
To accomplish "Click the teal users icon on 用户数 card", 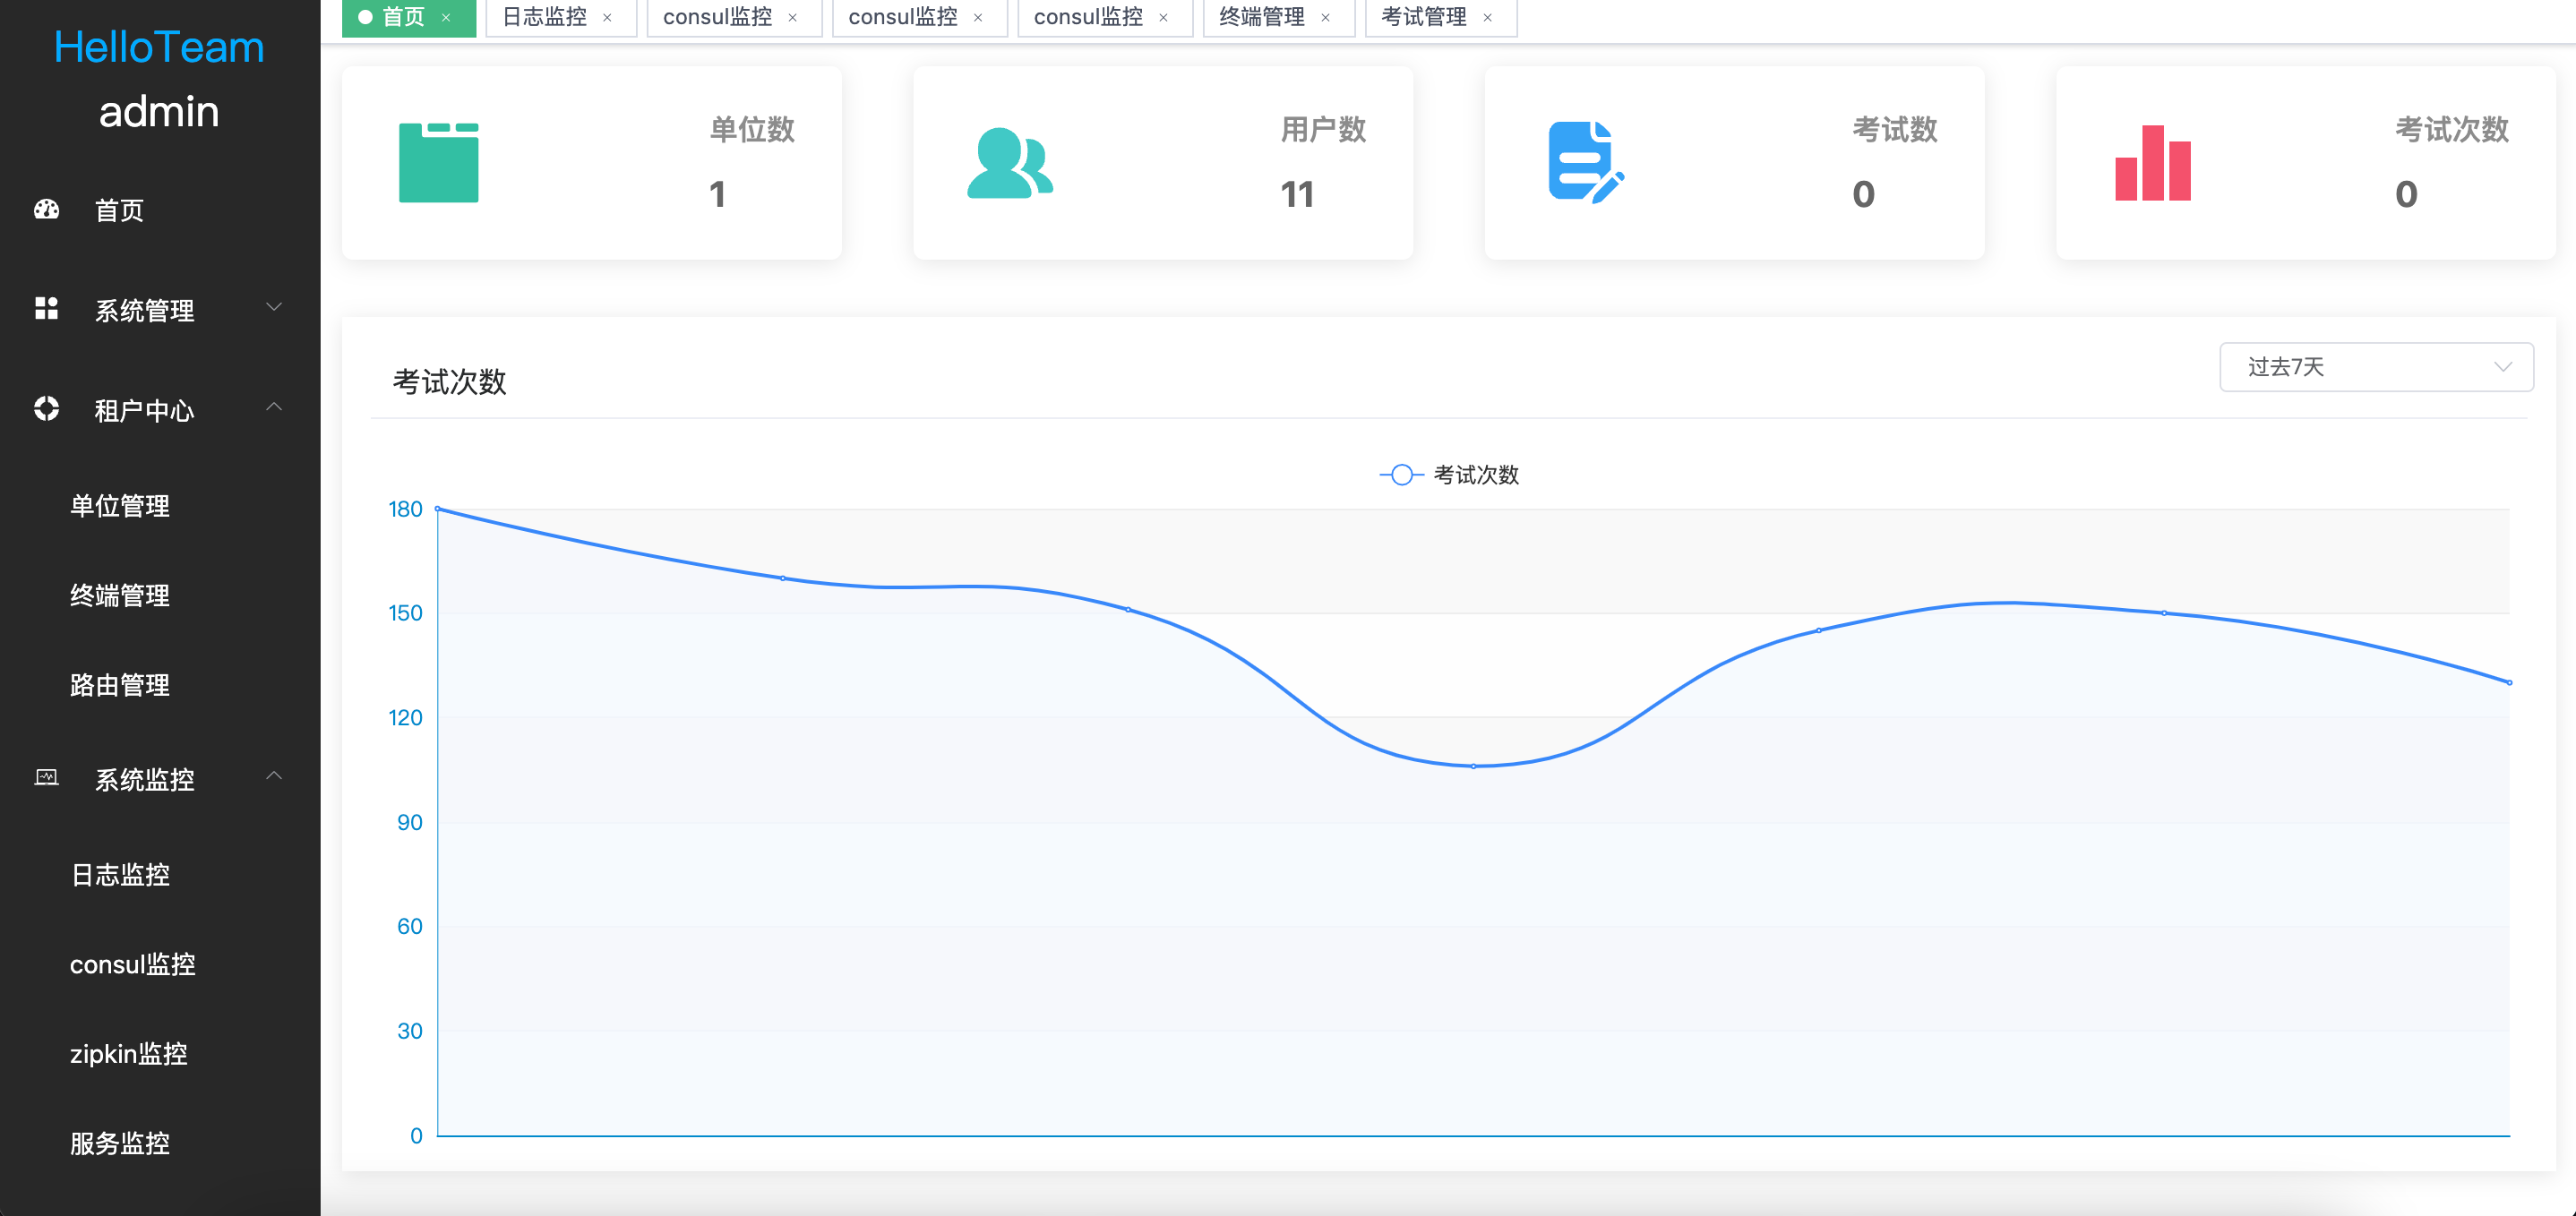I will click(1010, 163).
